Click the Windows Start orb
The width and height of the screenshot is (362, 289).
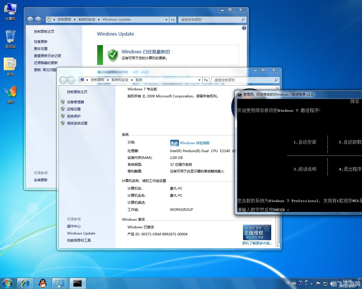[7, 283]
